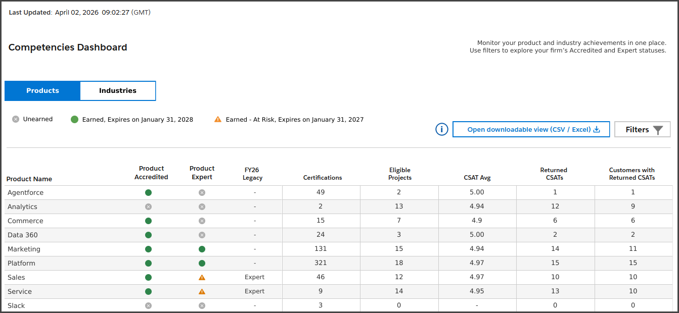The image size is (679, 313).
Task: Click Marketing Product Expert green dot
Action: [x=202, y=249]
